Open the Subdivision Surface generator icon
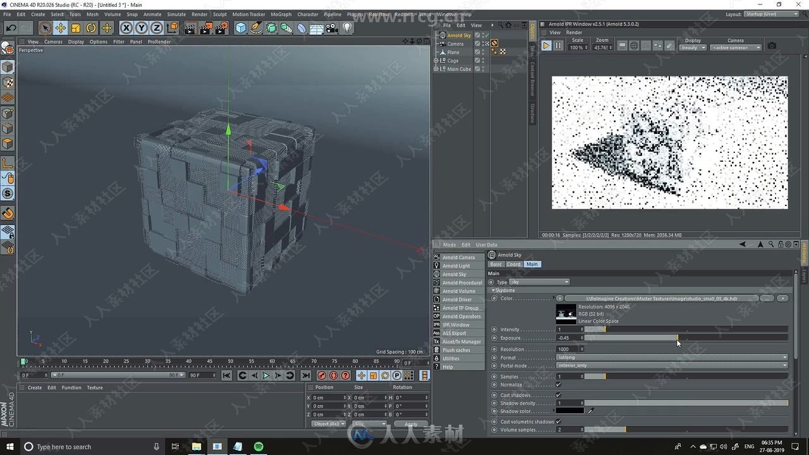This screenshot has height=455, width=809. pos(272,28)
